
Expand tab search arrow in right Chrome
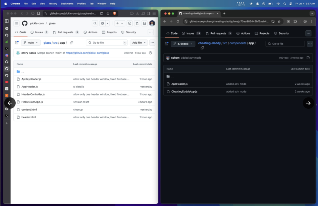coord(312,13)
